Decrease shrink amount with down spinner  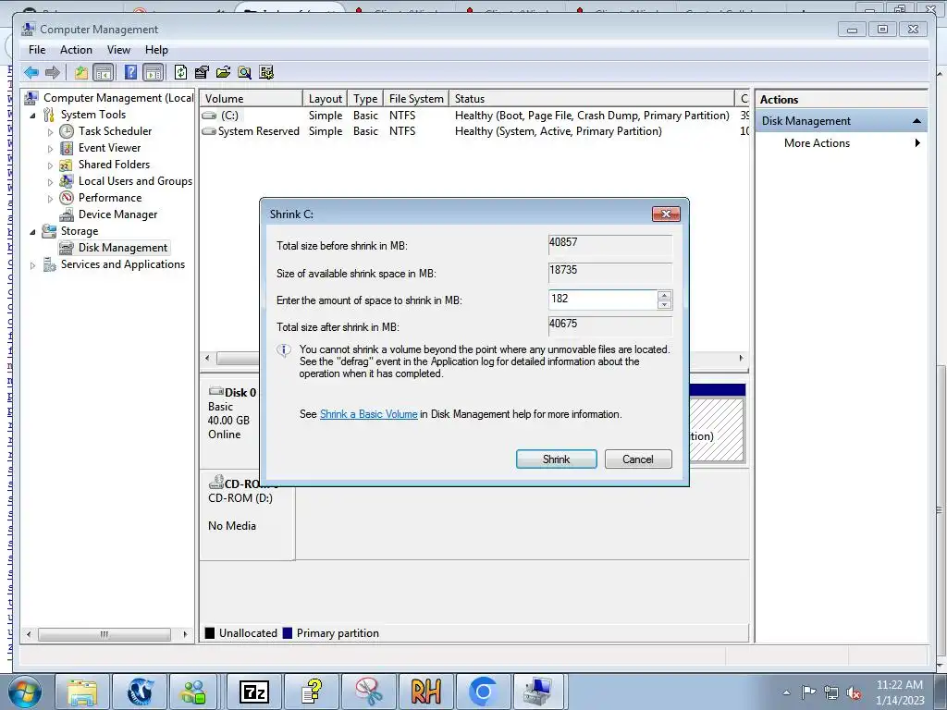[664, 304]
